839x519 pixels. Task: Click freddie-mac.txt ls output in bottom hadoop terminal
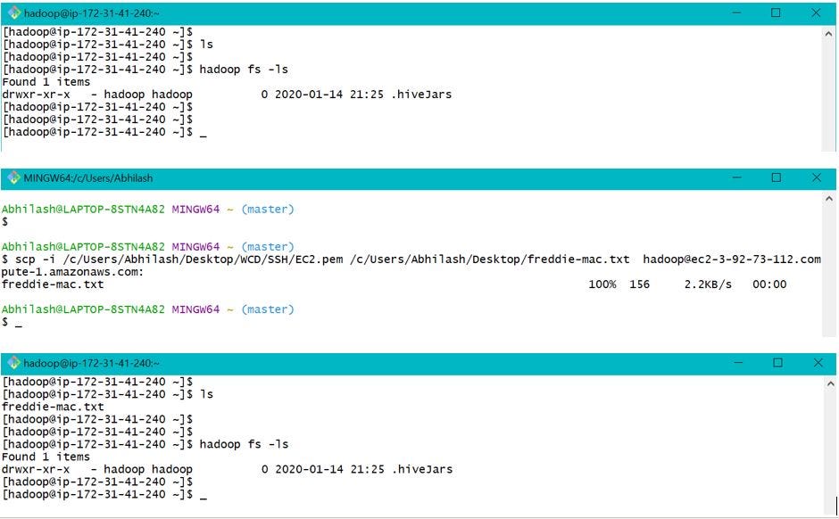coord(53,407)
